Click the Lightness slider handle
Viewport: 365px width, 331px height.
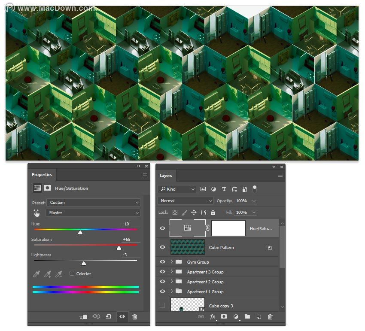[84, 264]
